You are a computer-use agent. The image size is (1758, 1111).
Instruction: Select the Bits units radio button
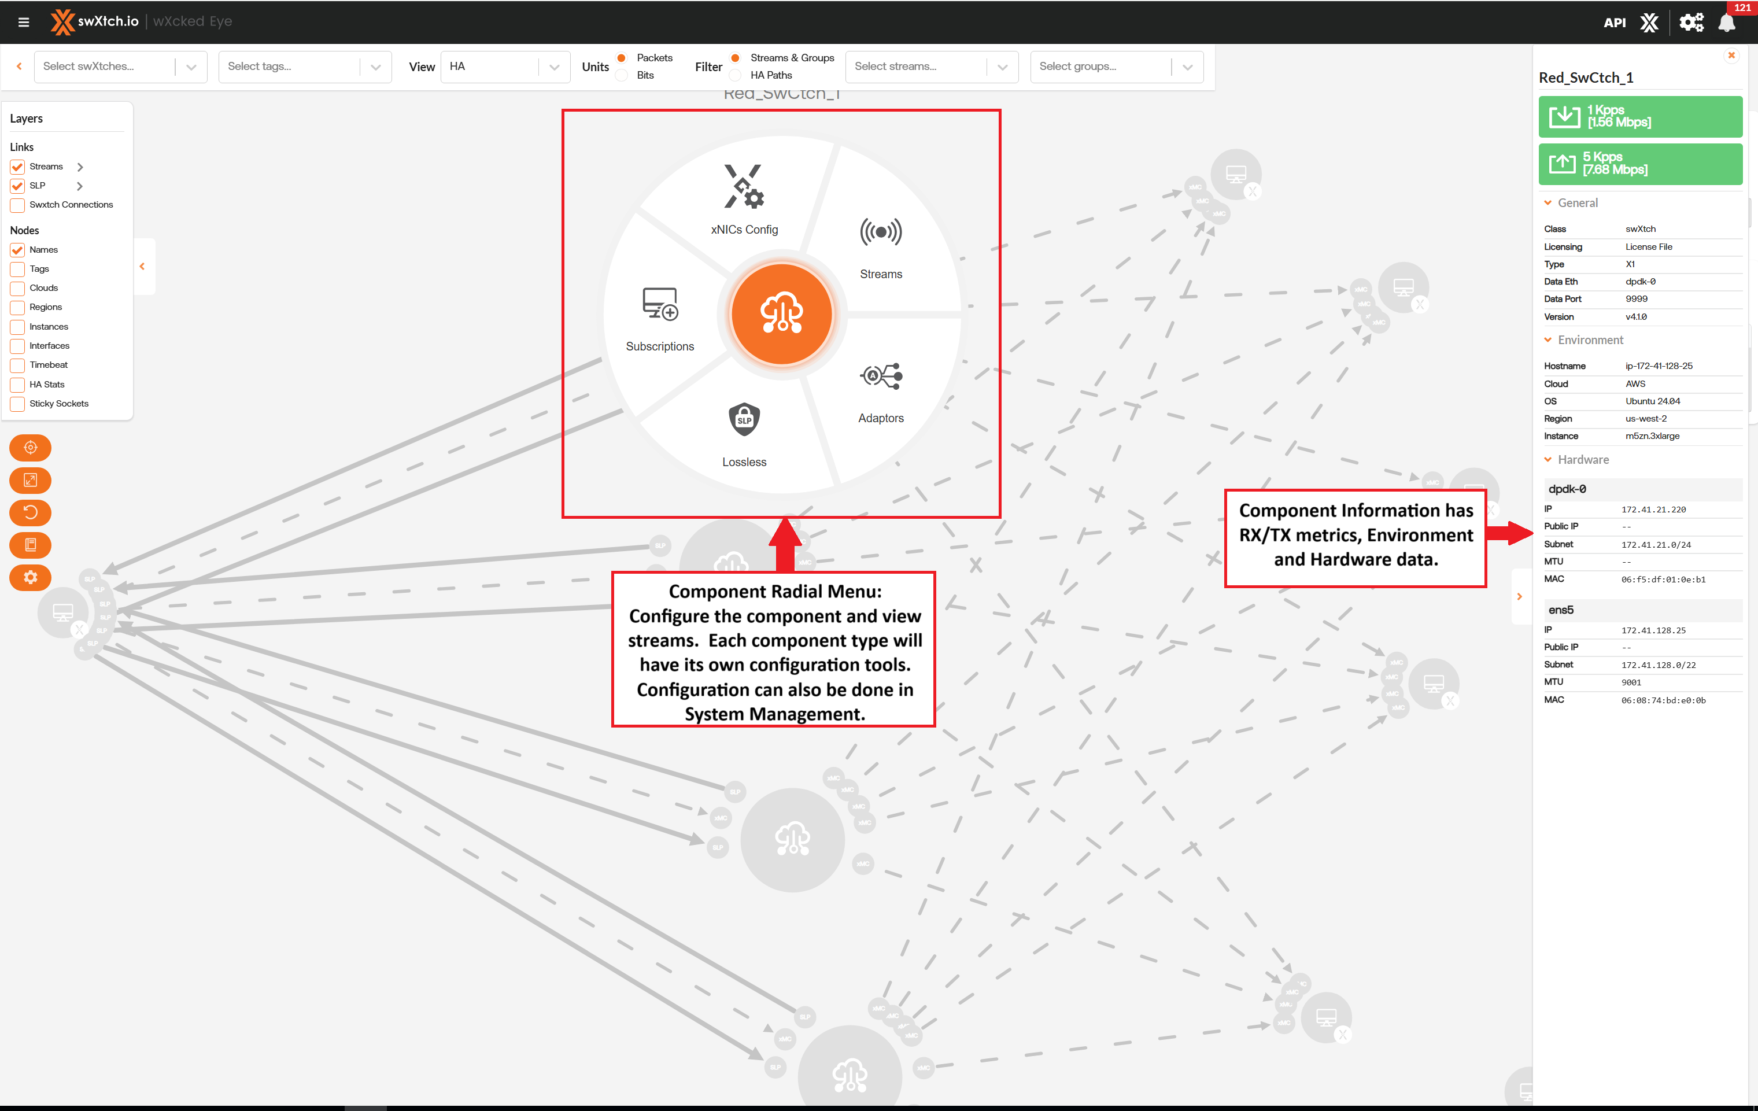(622, 75)
